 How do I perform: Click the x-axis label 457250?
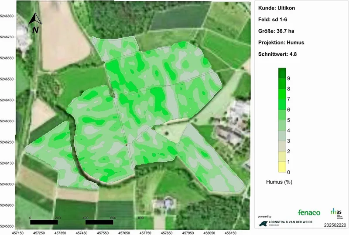coord(39,233)
